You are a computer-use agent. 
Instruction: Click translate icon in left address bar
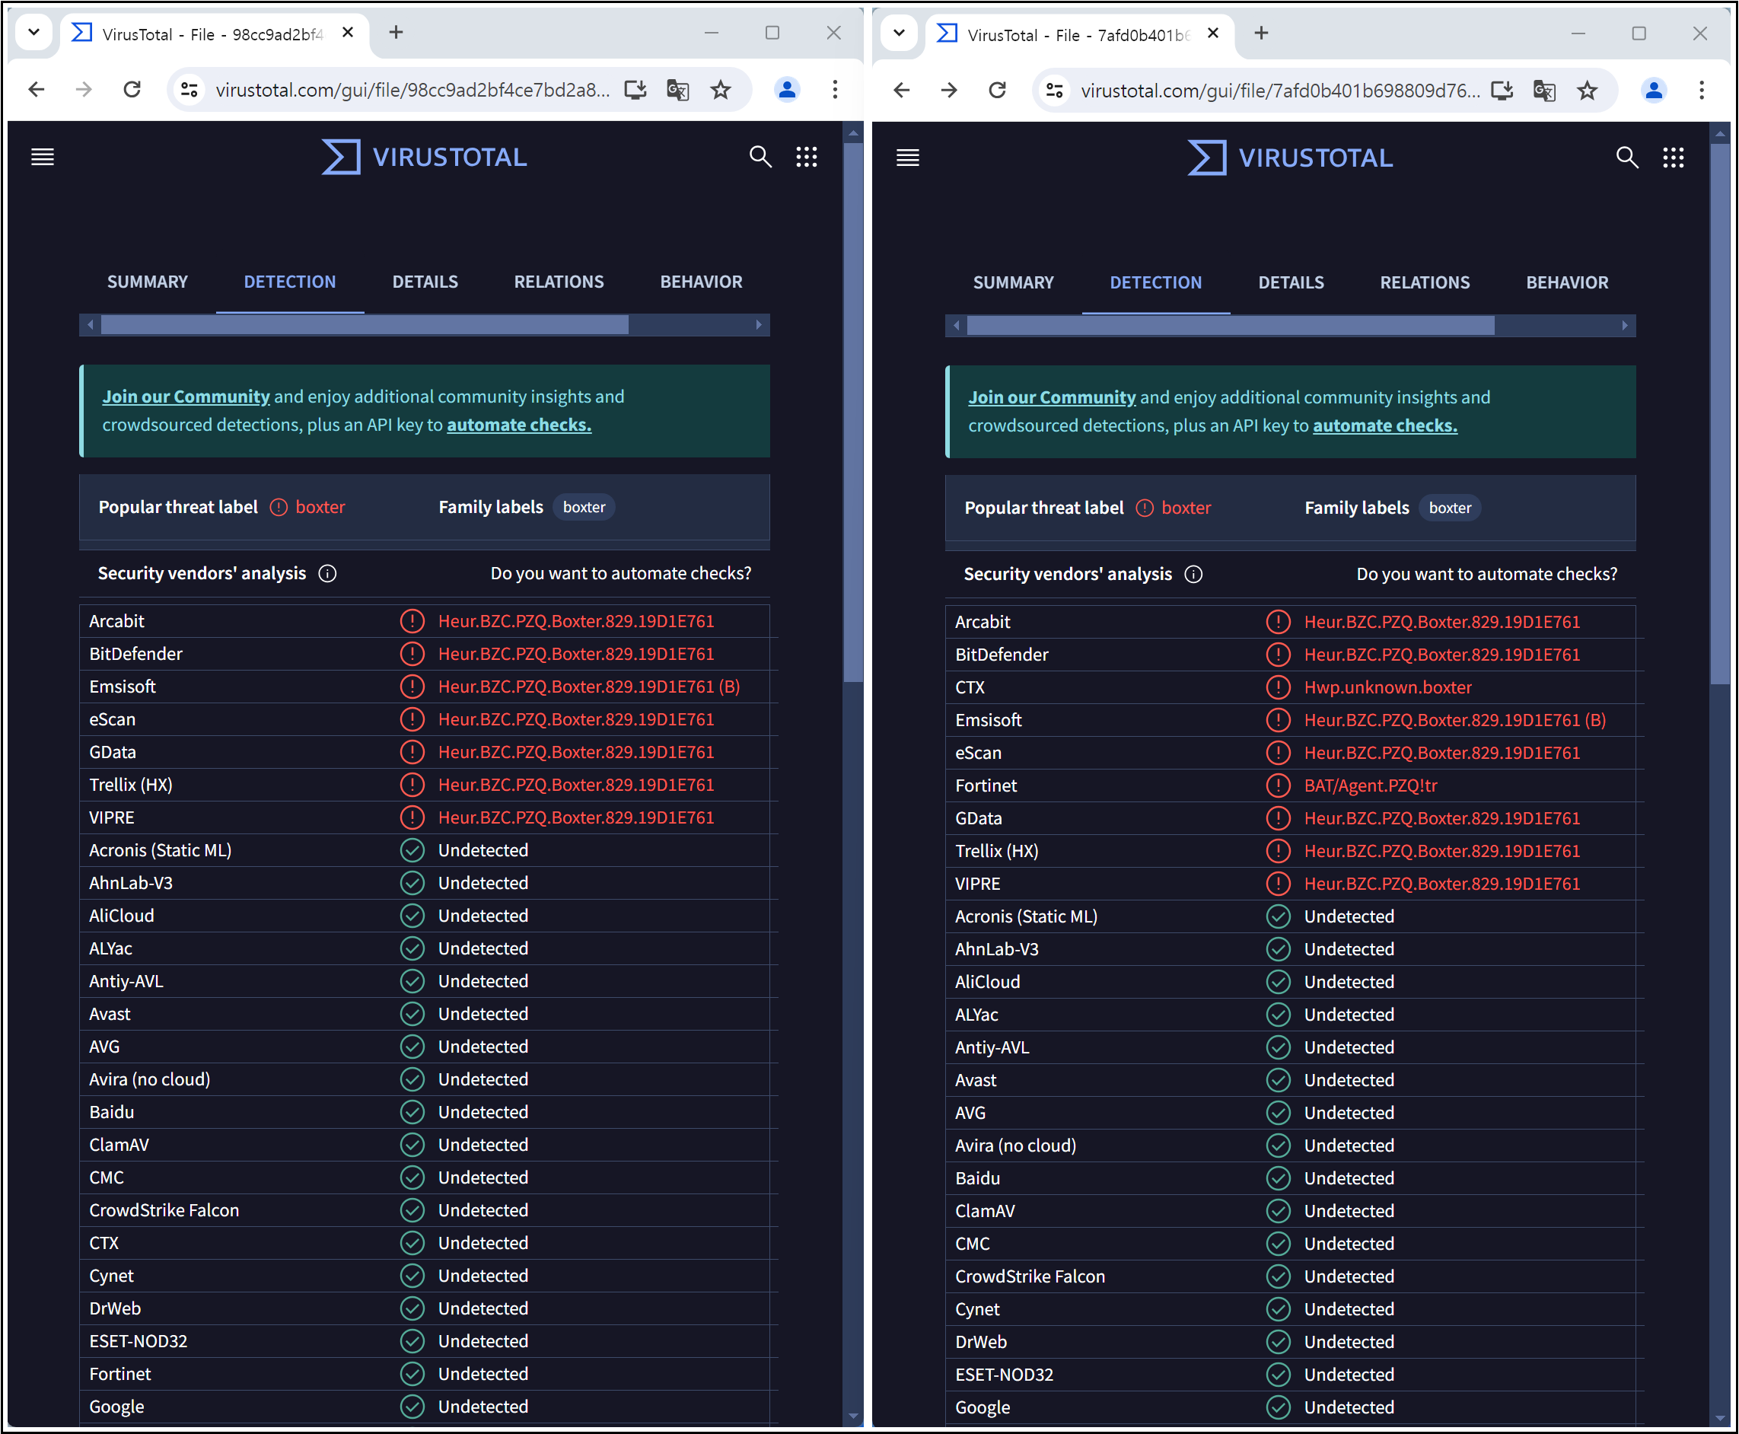pos(678,89)
